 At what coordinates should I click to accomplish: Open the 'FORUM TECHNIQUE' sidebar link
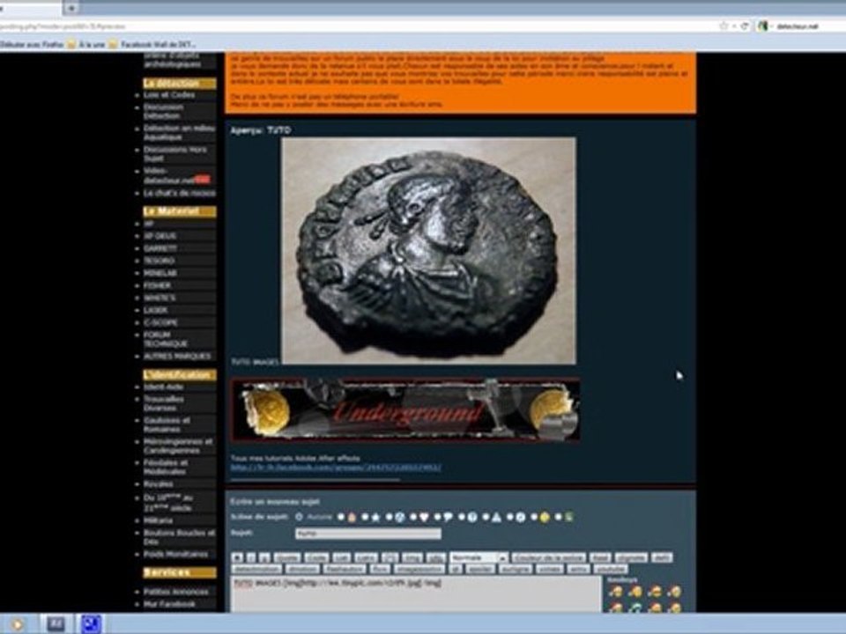point(165,339)
